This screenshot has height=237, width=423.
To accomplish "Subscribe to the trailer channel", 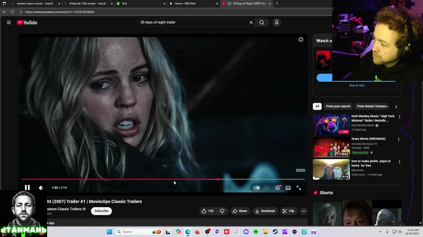I will (101, 211).
